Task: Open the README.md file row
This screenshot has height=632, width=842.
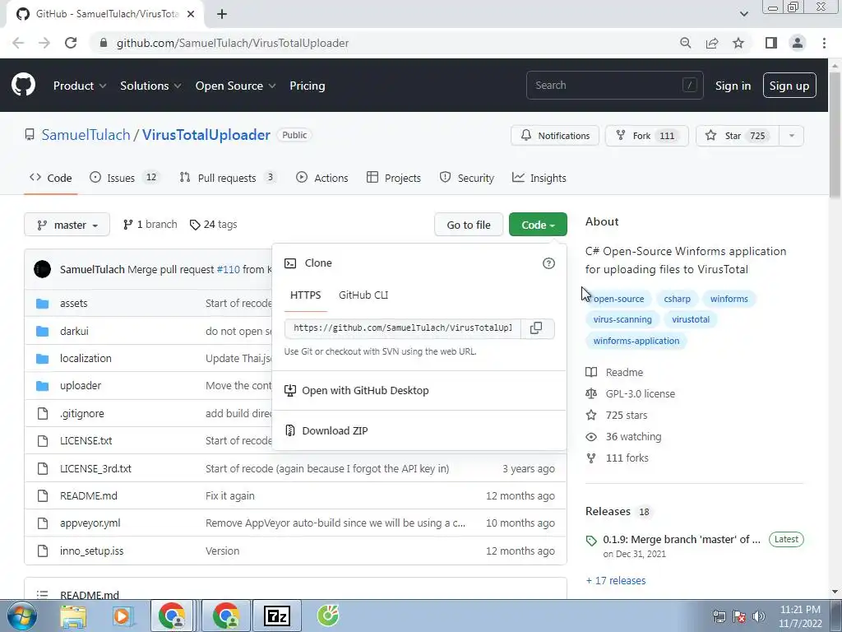Action: coord(295,496)
